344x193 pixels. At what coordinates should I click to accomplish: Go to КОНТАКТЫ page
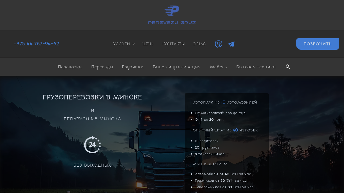point(174,44)
